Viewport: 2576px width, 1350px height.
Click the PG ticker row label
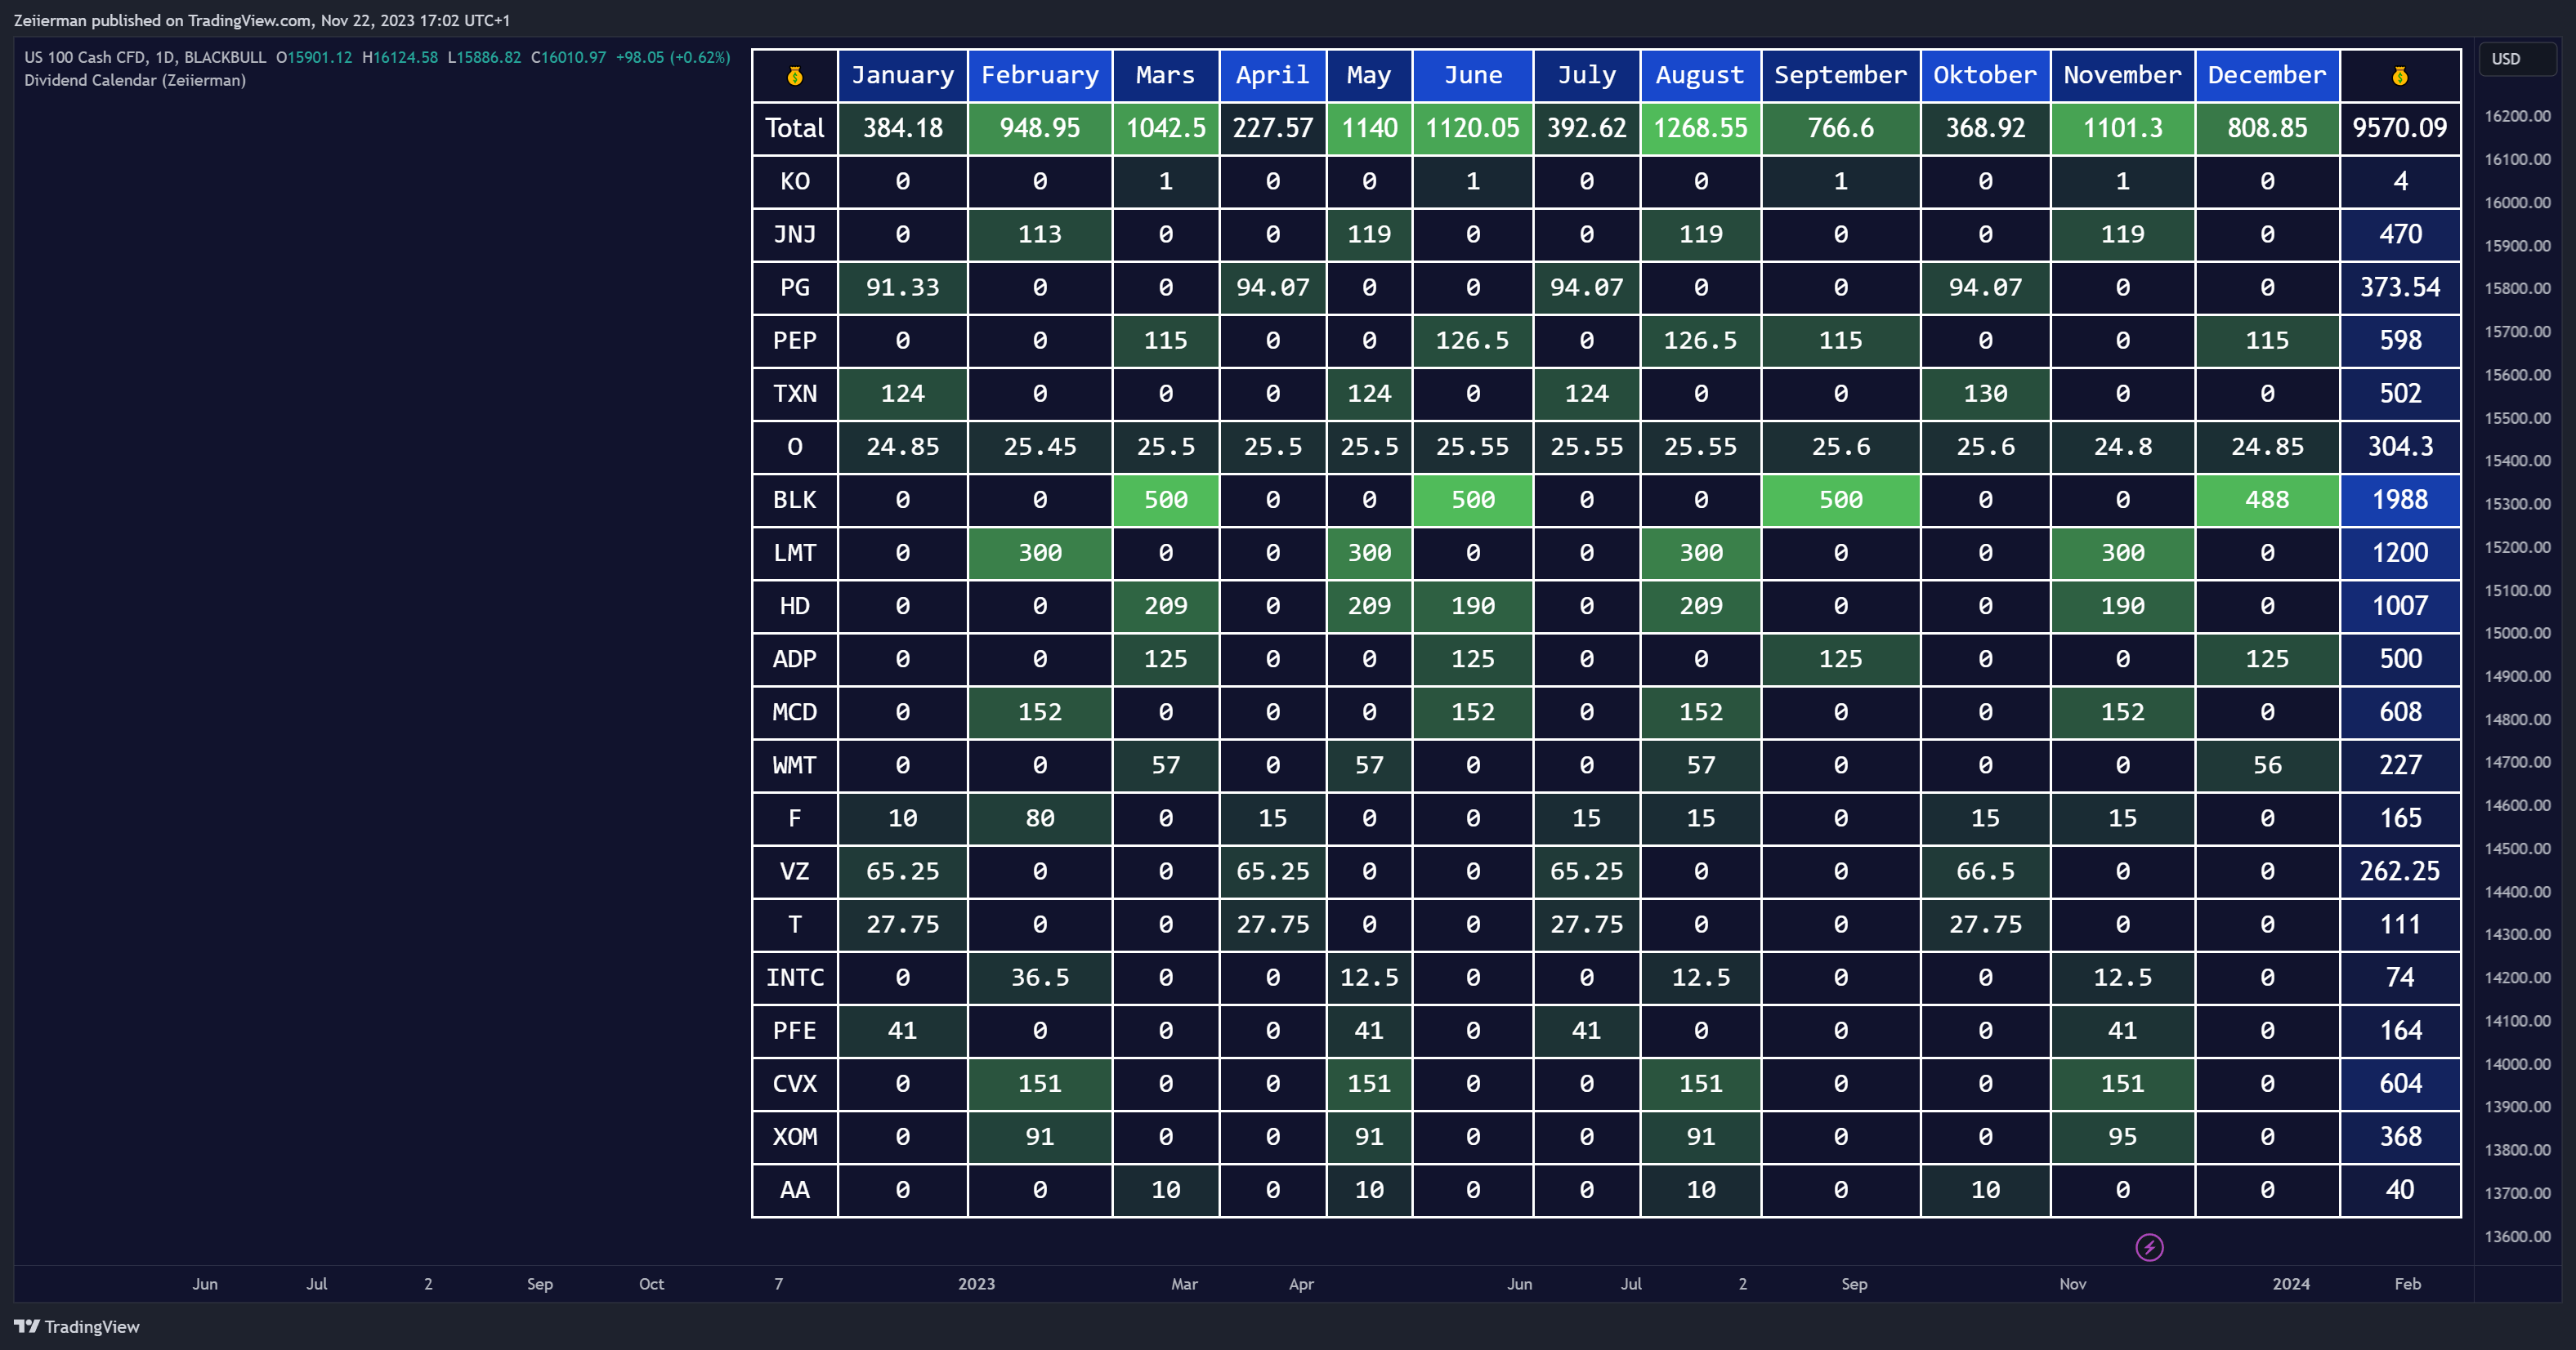point(795,287)
